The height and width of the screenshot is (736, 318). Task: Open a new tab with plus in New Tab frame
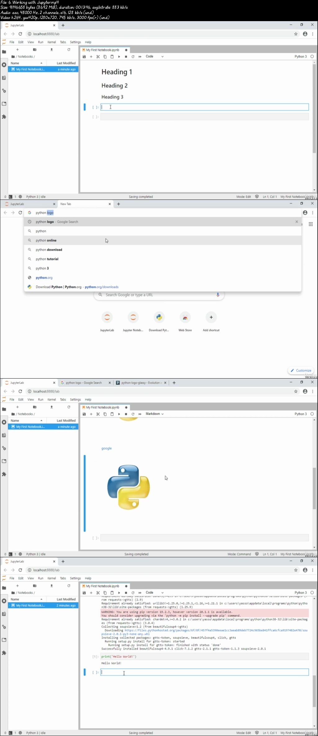click(118, 204)
